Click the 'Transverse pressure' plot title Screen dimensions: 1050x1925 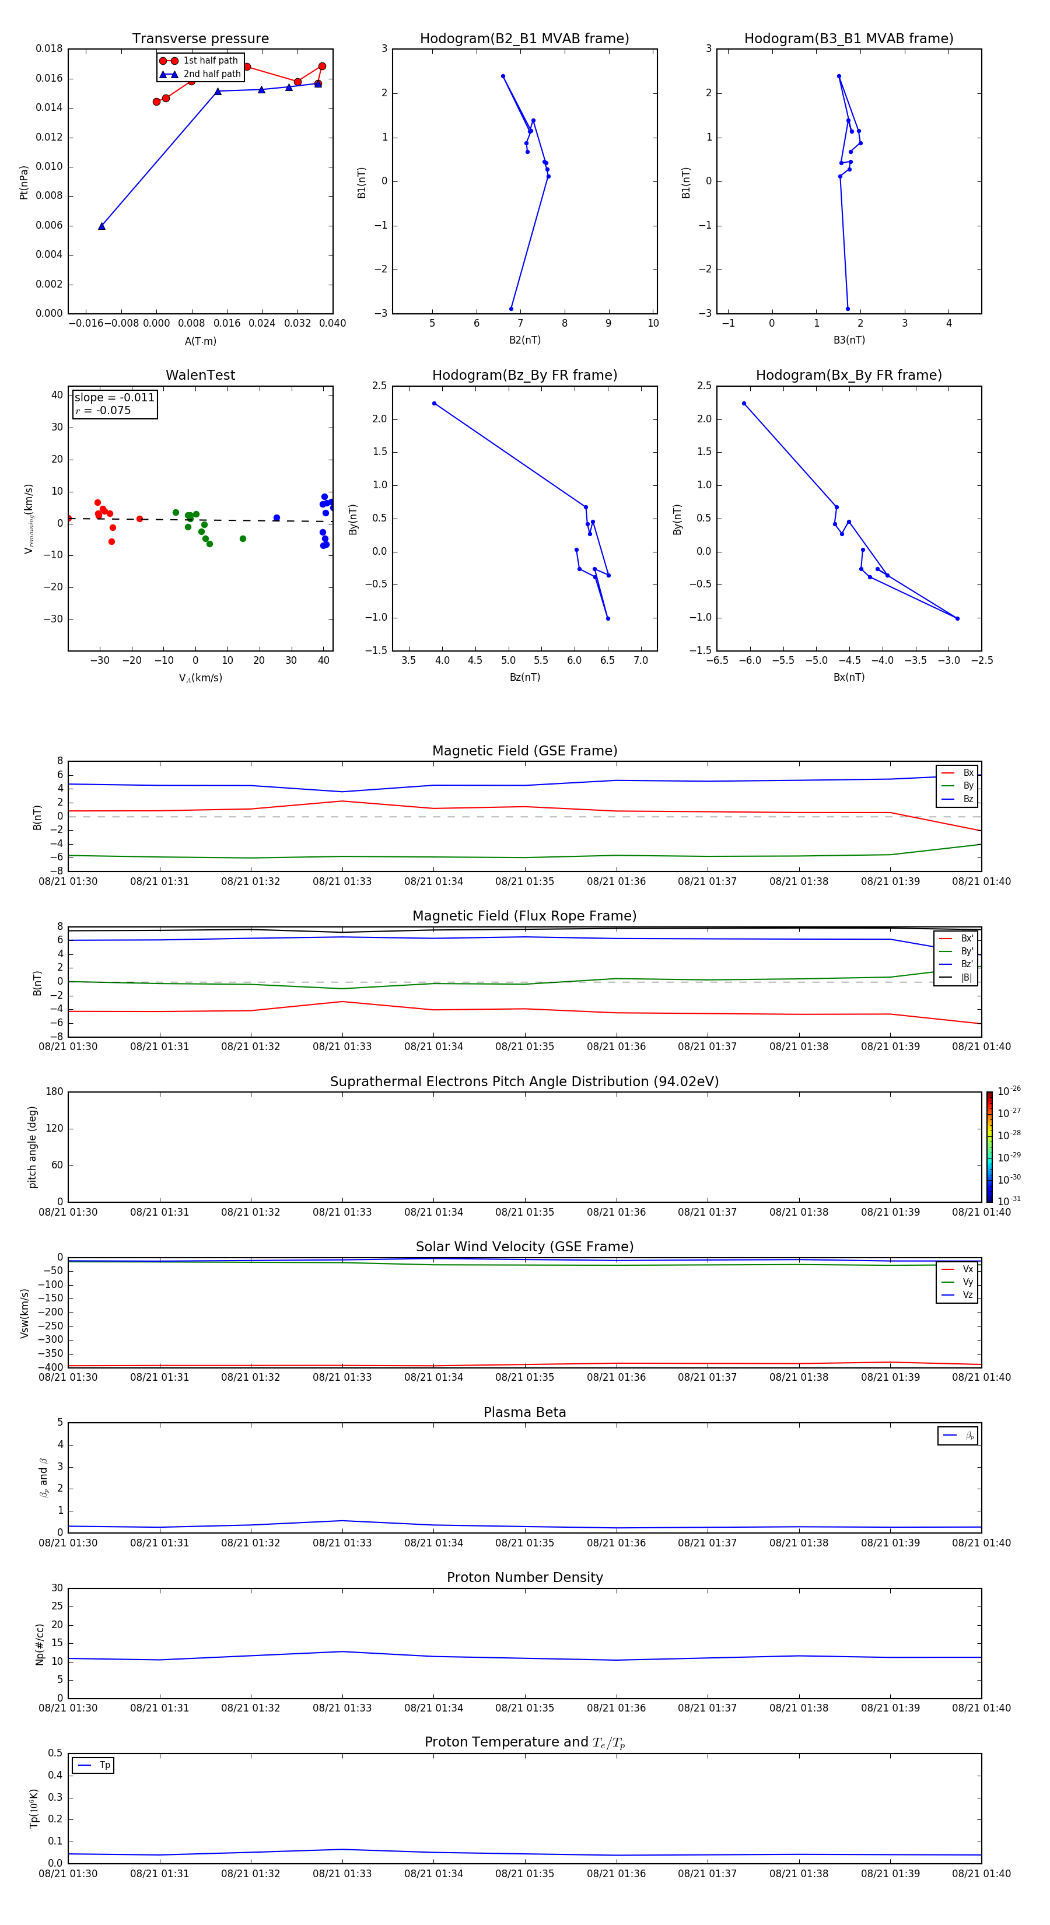pos(200,39)
